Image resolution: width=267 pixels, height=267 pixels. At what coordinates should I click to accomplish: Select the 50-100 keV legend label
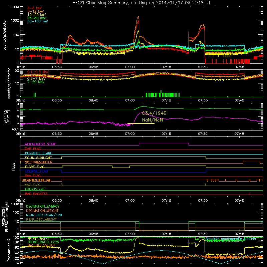click(38, 21)
